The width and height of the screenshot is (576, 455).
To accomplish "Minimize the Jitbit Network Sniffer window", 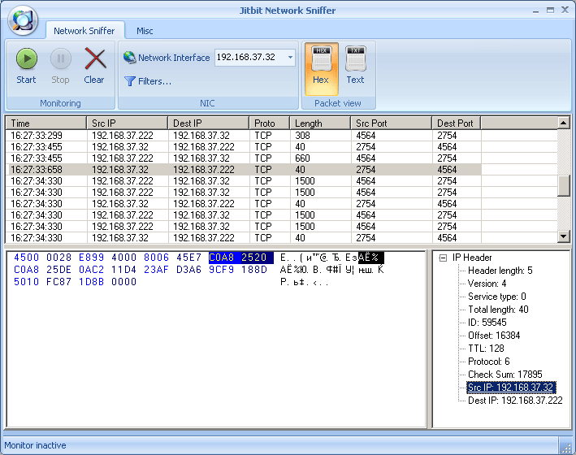I will 536,11.
